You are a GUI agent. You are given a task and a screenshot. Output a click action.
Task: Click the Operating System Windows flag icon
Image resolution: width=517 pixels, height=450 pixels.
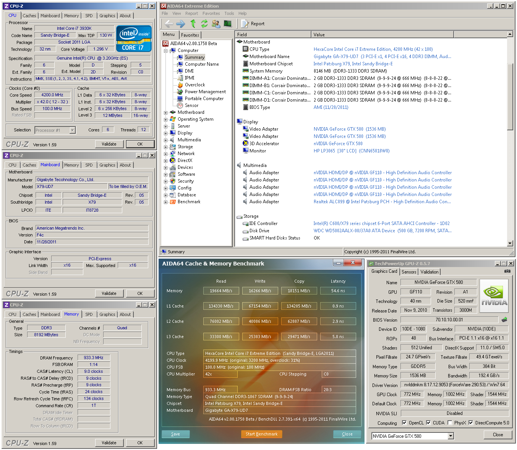173,119
